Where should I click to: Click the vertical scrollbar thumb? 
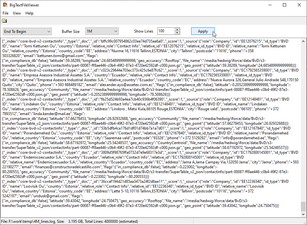(x=303, y=207)
